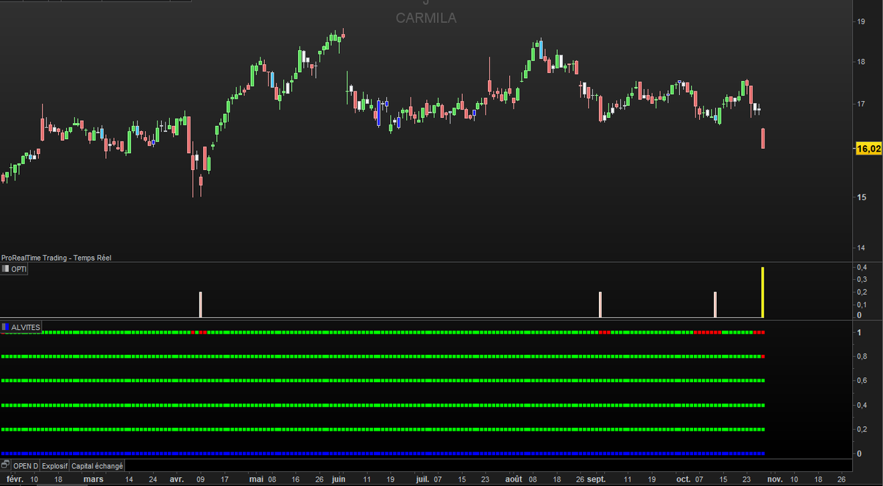Click the OPTI indicator panel icon
The width and height of the screenshot is (883, 486).
pos(6,269)
